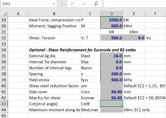The width and height of the screenshot is (166, 118).
Task: Select the Moment cell with value 600.0
Action: pos(111,26)
